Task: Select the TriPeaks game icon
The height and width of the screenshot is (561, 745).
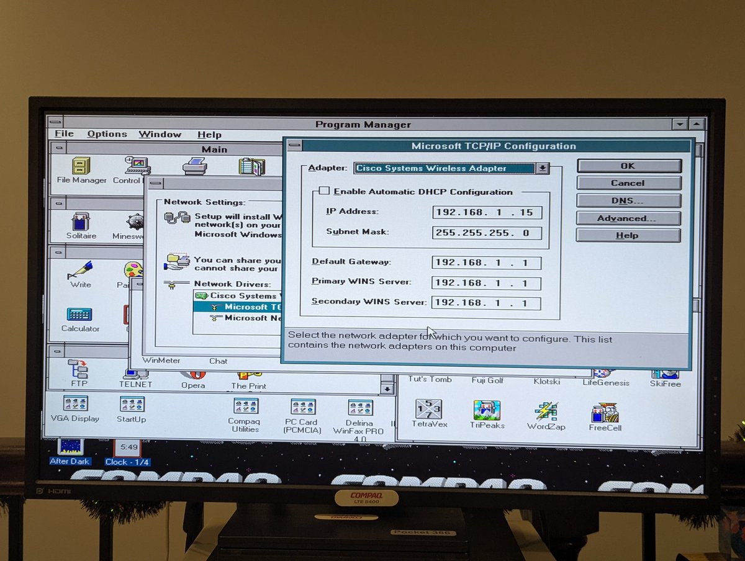Action: pos(487,410)
